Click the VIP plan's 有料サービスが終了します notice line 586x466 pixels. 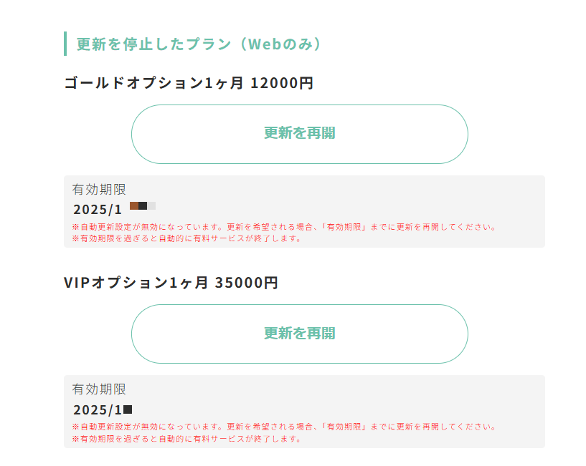click(x=186, y=439)
